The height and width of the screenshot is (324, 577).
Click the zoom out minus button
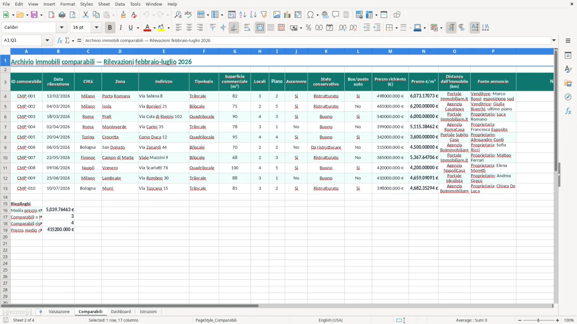click(x=519, y=320)
